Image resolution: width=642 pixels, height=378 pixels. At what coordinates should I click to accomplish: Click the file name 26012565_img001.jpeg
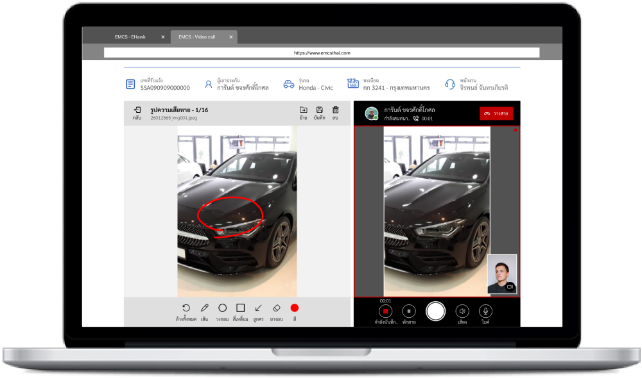click(173, 118)
